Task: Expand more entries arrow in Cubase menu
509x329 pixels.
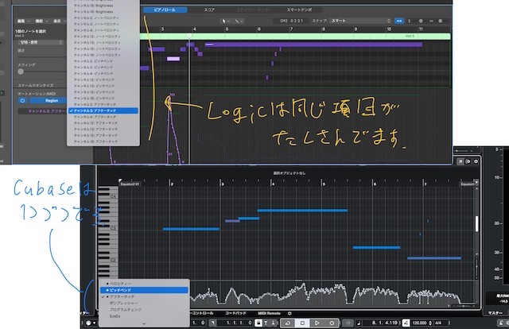Action: pos(144,323)
